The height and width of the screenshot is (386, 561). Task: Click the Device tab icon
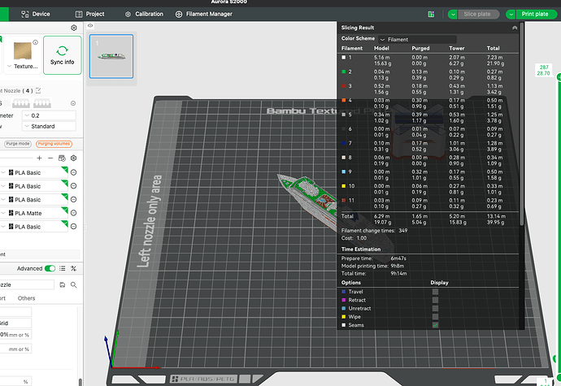24,14
